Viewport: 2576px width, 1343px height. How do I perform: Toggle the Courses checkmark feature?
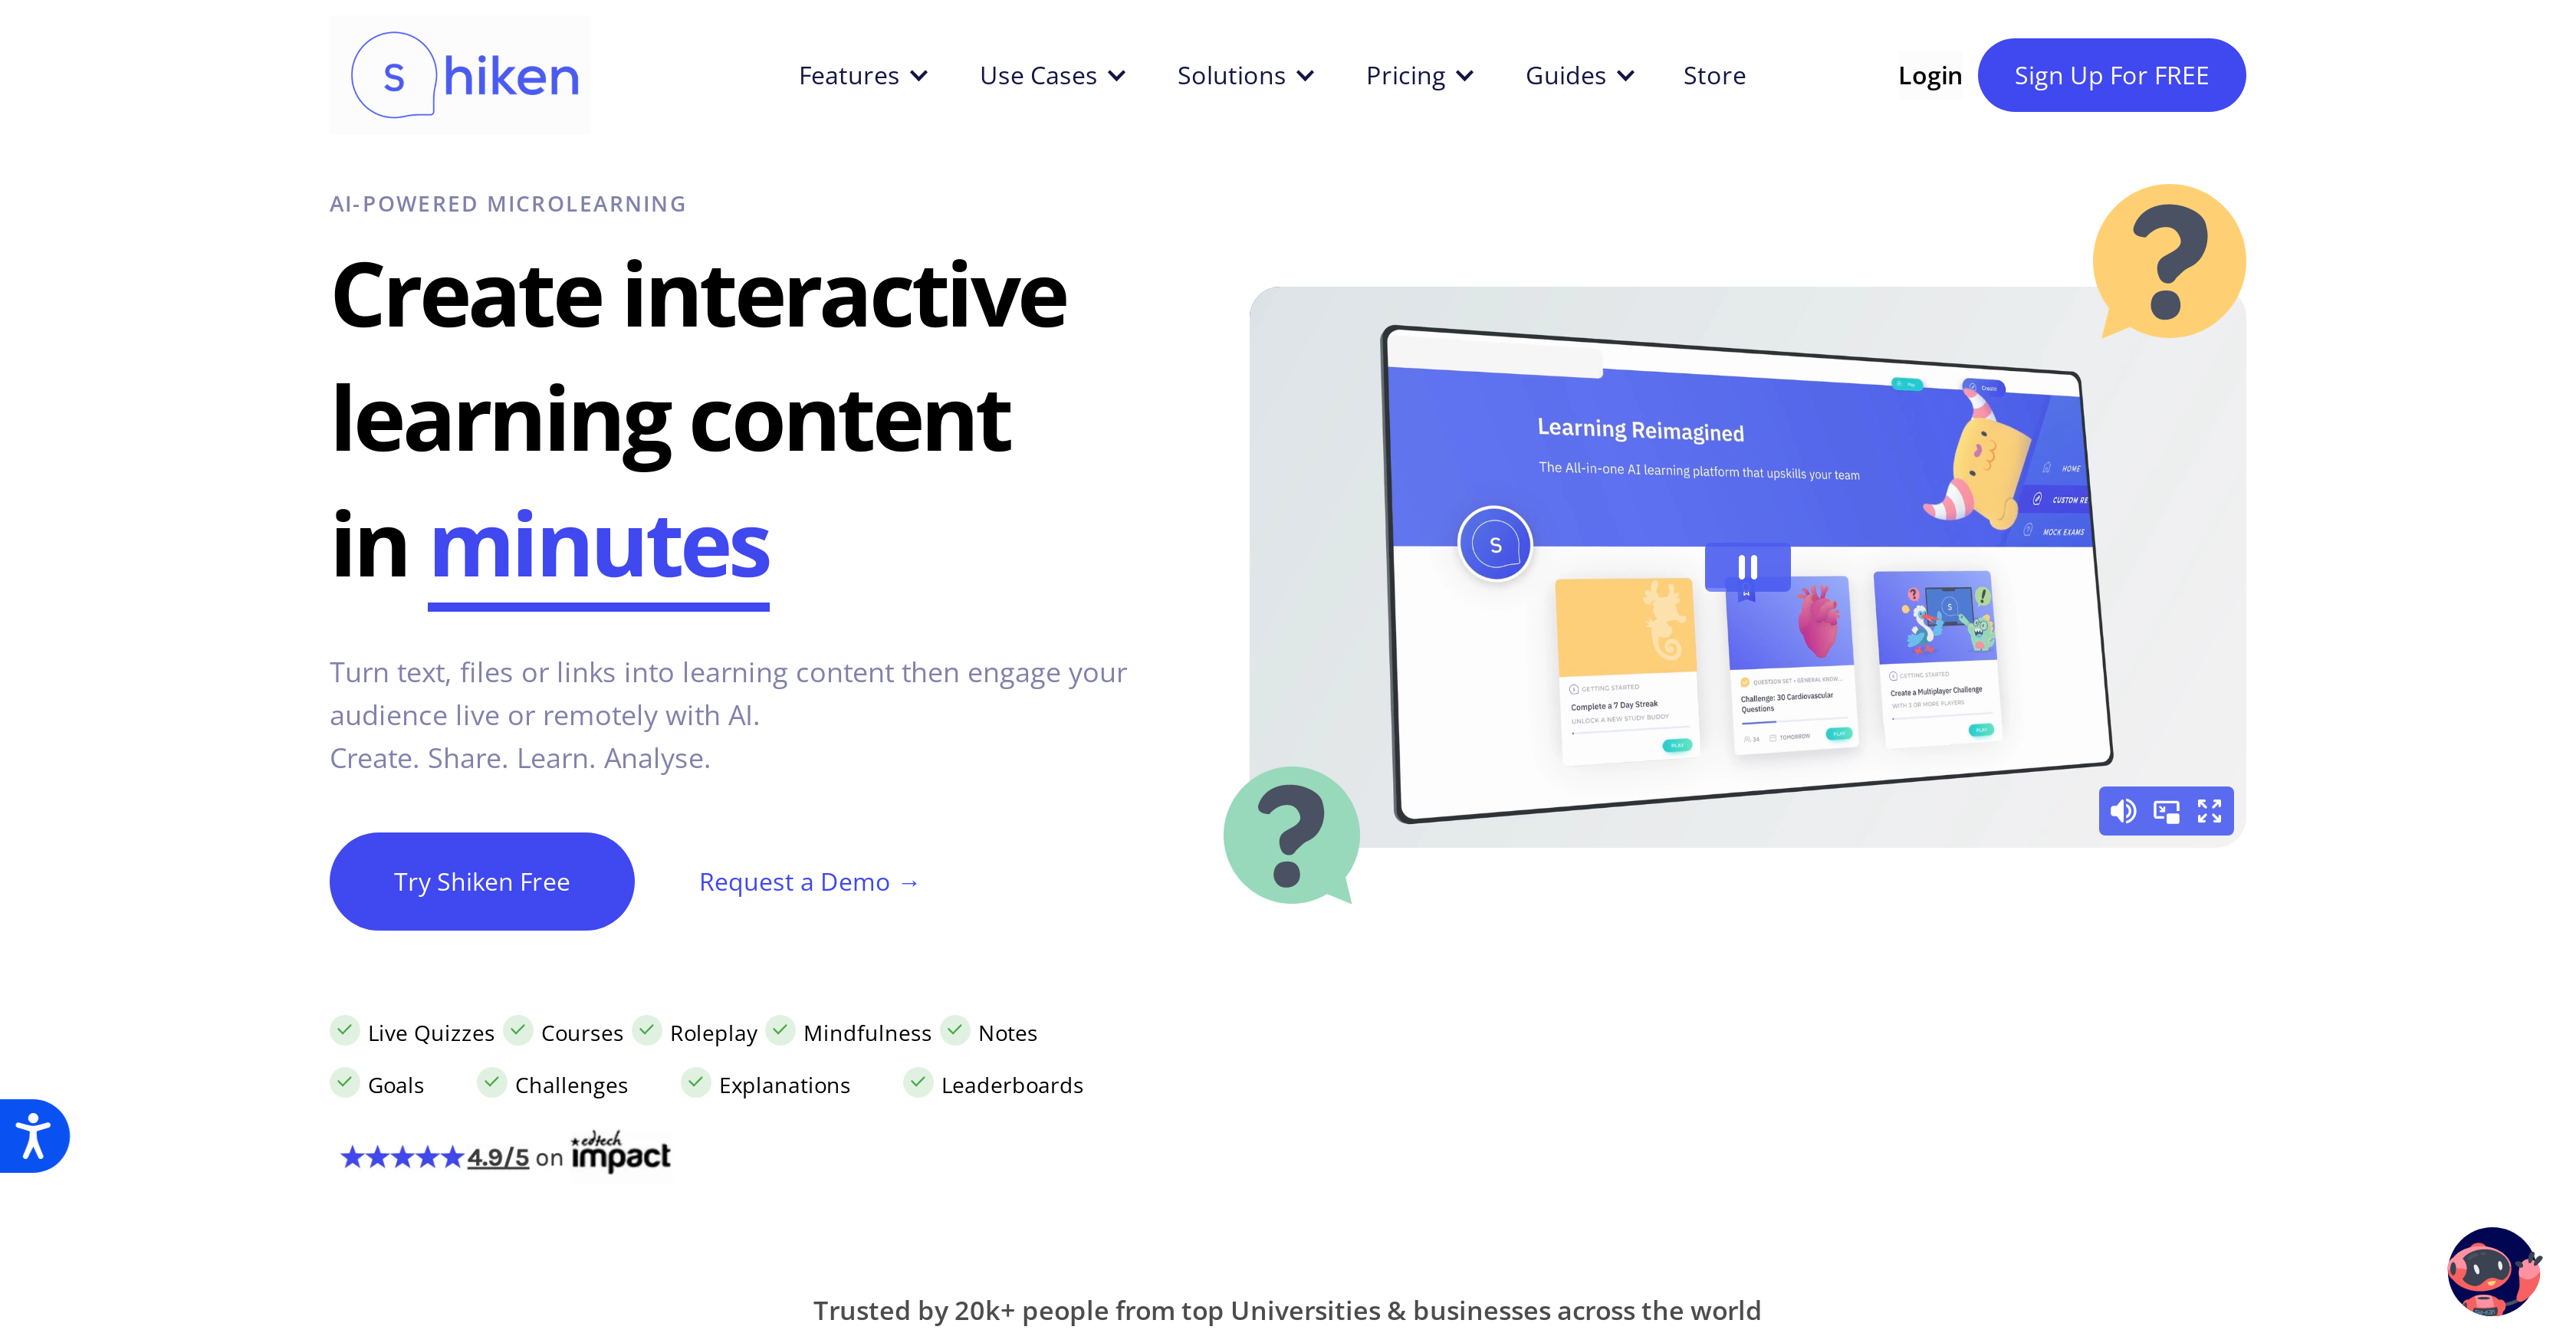pos(520,1031)
